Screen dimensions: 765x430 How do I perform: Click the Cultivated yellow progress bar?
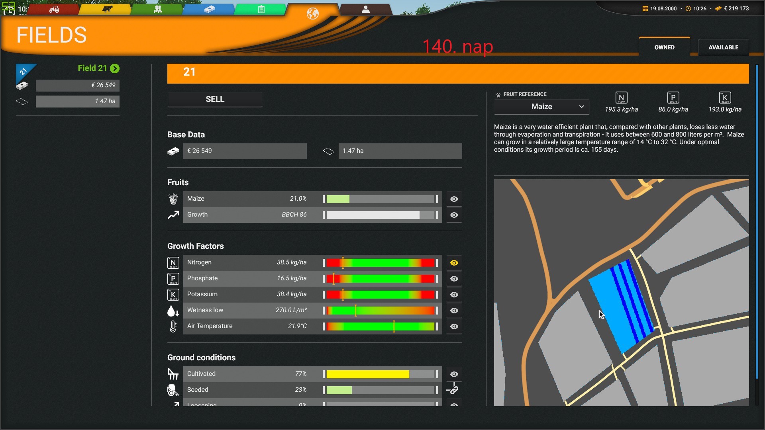point(367,374)
